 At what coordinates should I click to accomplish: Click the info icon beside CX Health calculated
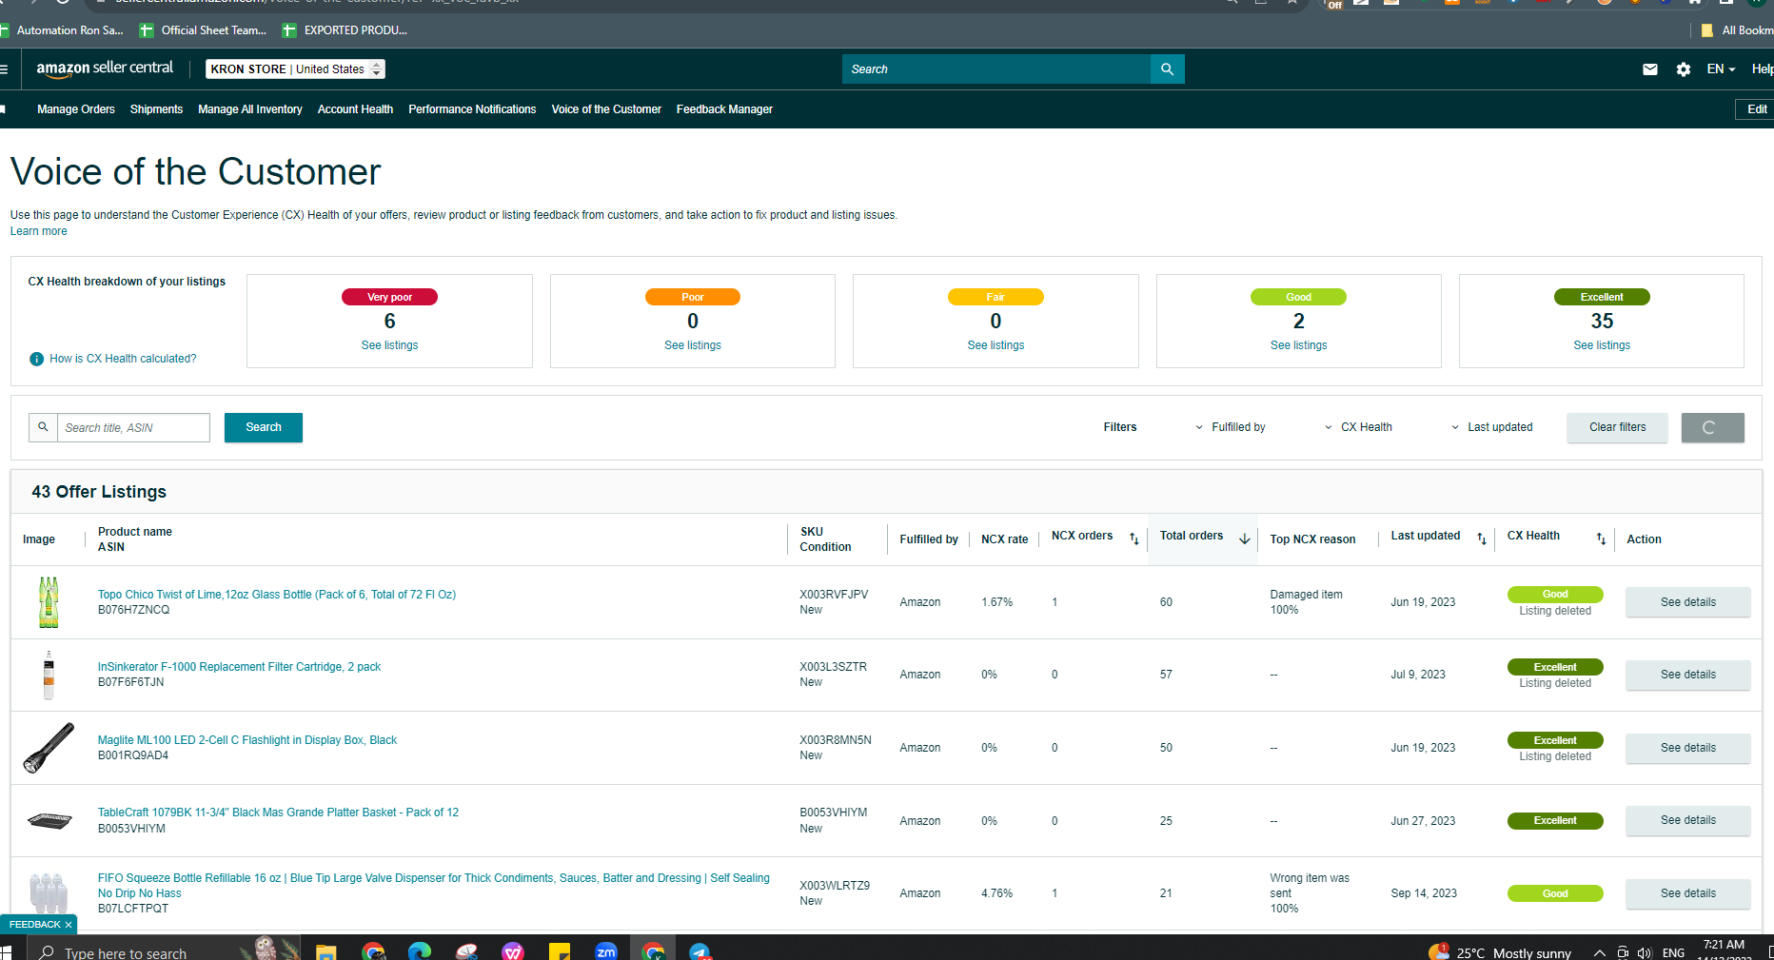36,359
